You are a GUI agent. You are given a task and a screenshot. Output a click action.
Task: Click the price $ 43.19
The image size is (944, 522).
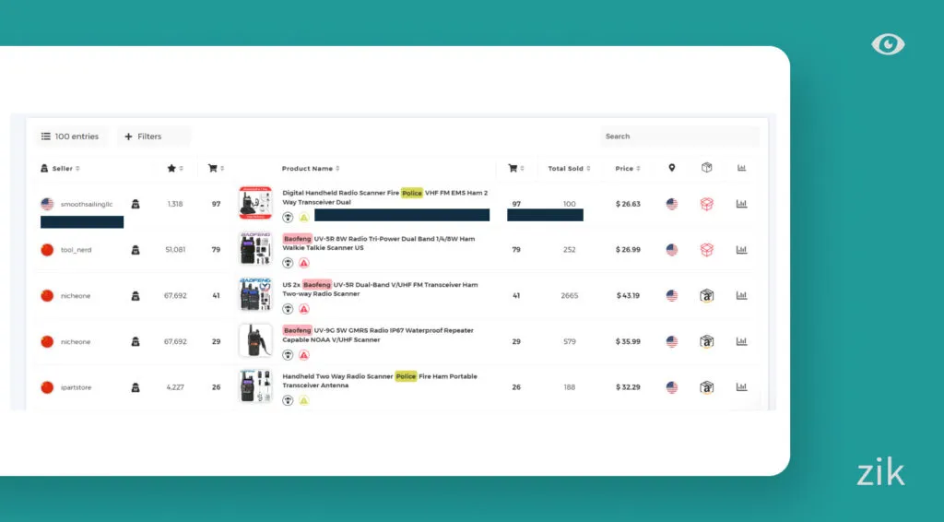628,296
